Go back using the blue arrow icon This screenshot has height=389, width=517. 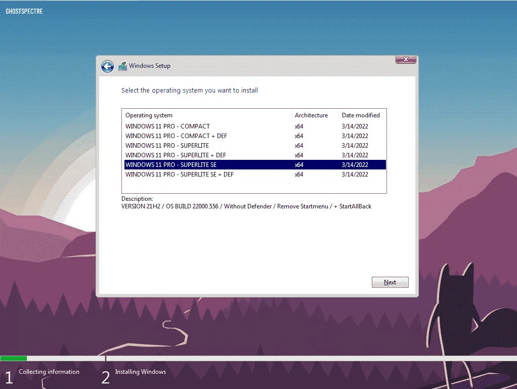point(107,66)
